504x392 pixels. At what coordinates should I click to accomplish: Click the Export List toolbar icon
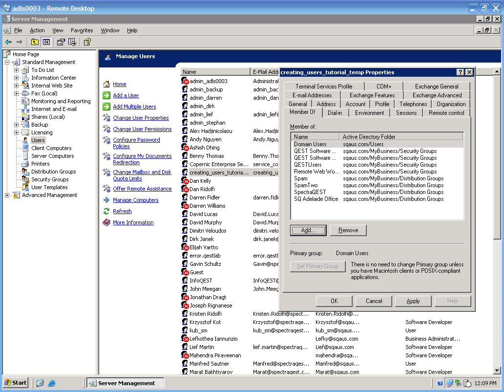click(71, 42)
